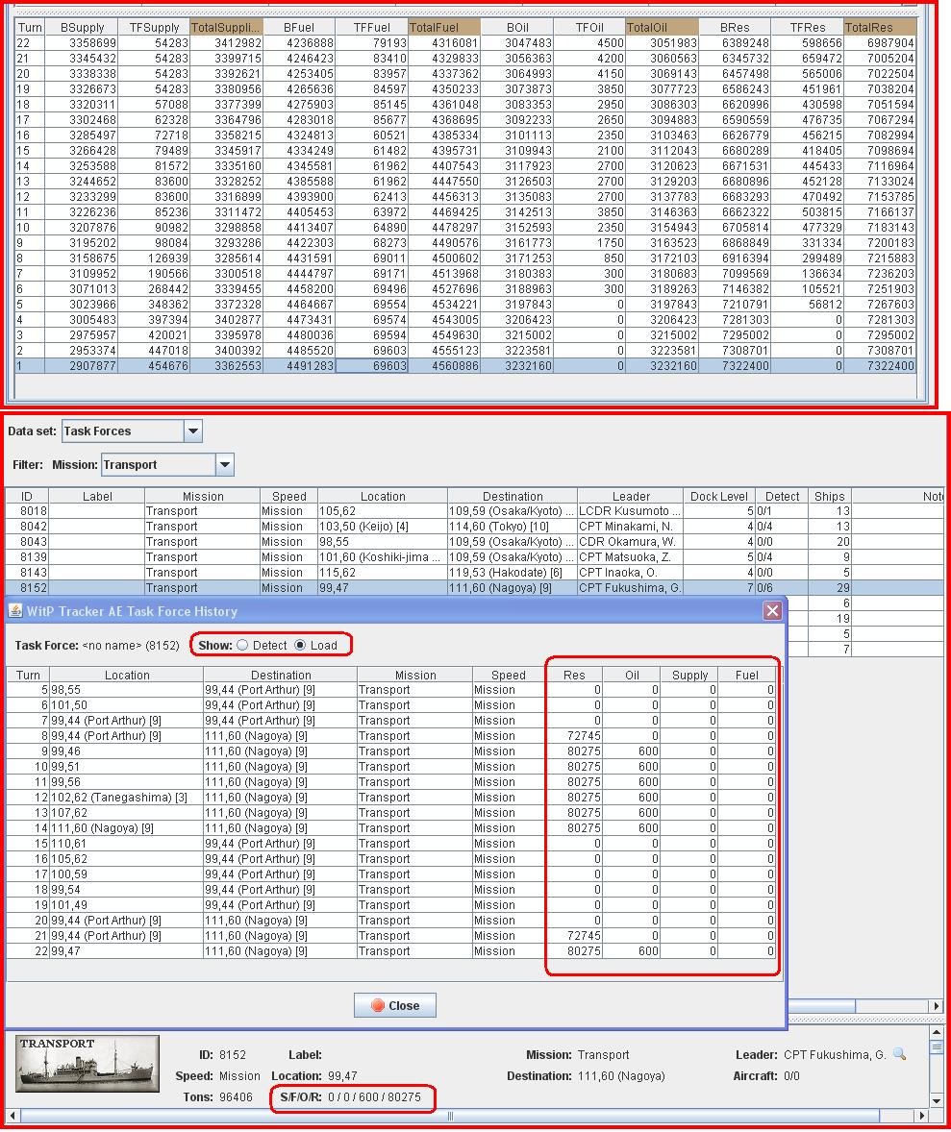This screenshot has width=951, height=1132.
Task: Click the BRes column header
Action: pos(735,28)
